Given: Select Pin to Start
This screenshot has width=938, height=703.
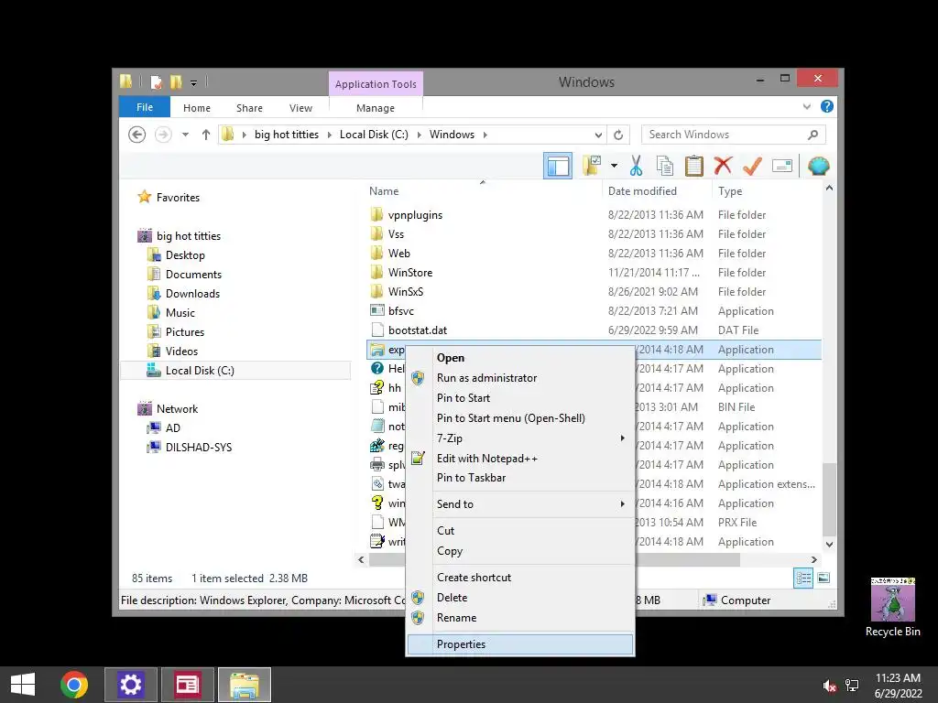Looking at the screenshot, I should (520, 398).
